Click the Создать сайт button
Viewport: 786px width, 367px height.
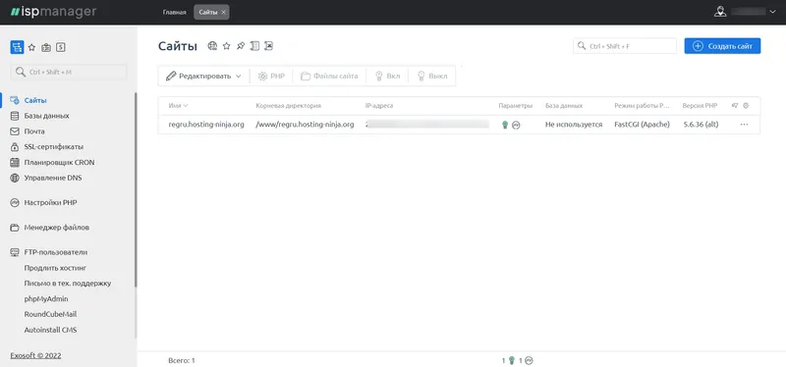(722, 46)
